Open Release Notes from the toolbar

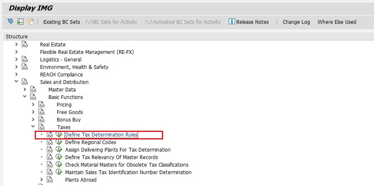(248, 22)
